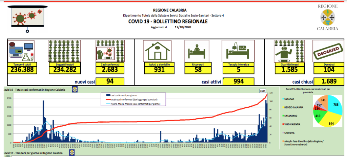Click the Isolati a domicilio house icon
347x157 pixels.
tap(157, 51)
